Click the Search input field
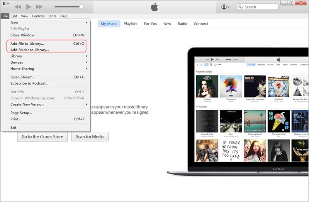Viewport: 309px width, 202px height. click(257, 7)
